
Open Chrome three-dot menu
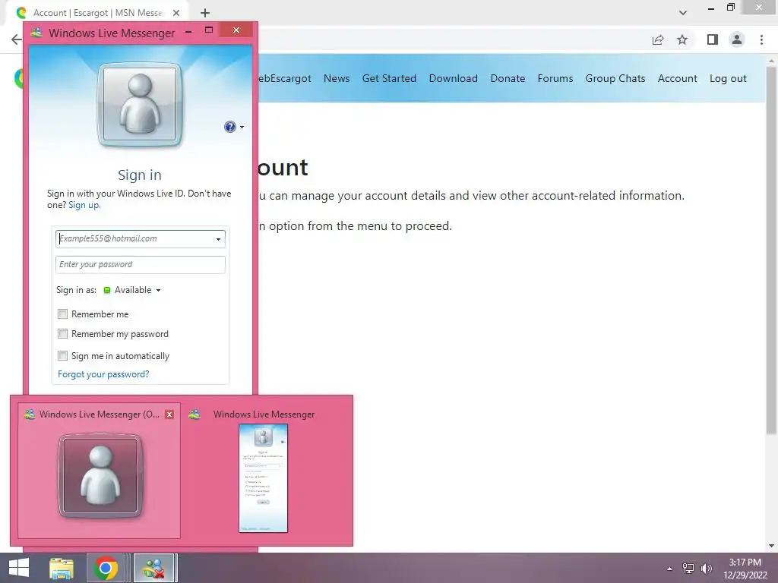[761, 39]
